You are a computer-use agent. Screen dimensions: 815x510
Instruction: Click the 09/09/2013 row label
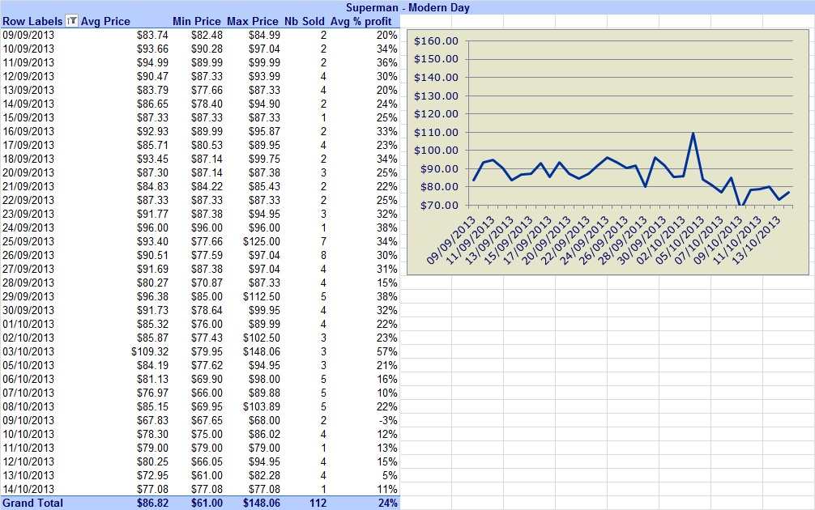(28, 35)
